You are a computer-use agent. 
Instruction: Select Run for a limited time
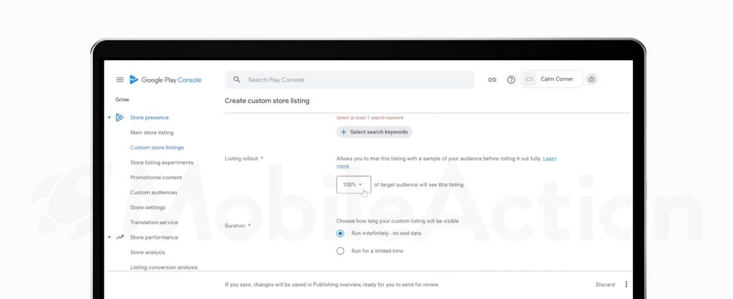point(340,251)
